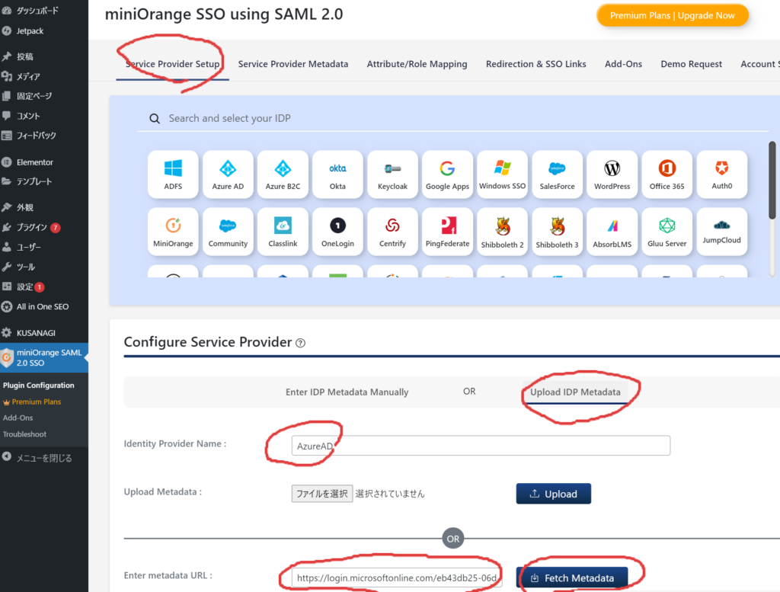Viewport: 780px width, 592px height.
Task: Switch to Service Provider Metadata tab
Action: 293,64
